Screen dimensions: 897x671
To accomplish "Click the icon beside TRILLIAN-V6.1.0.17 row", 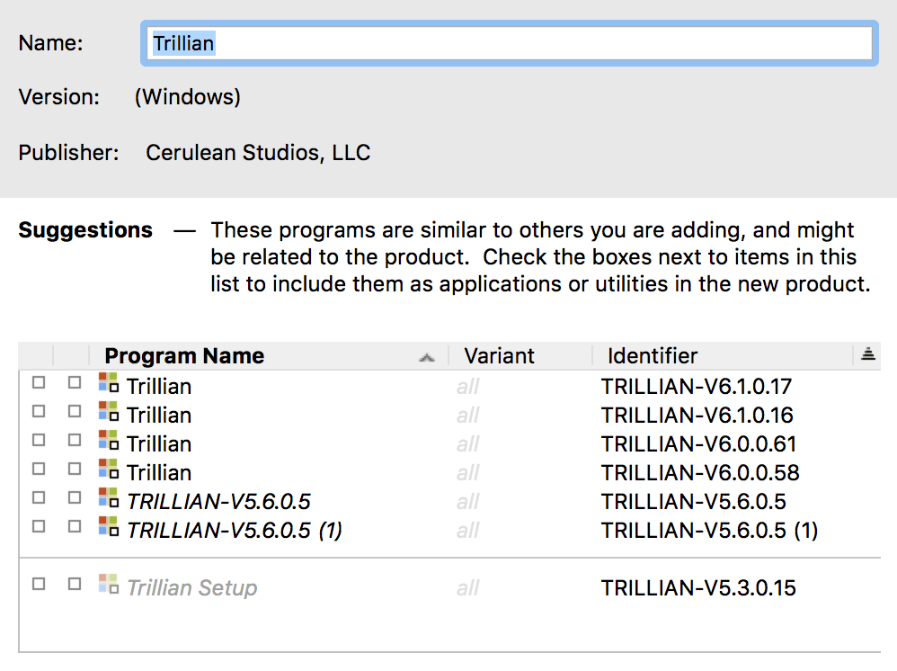I will (x=108, y=384).
